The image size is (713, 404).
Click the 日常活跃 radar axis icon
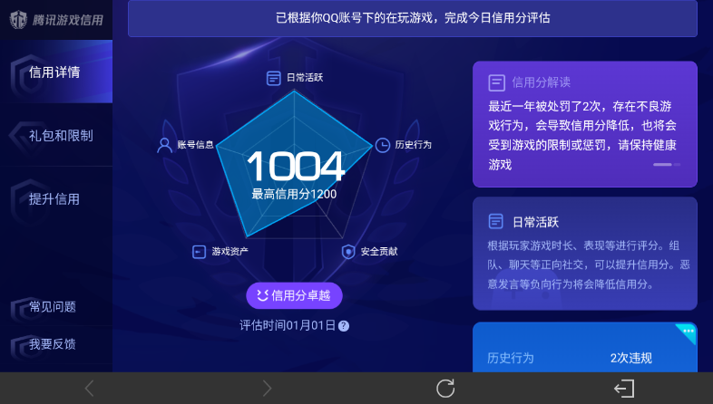coord(273,78)
